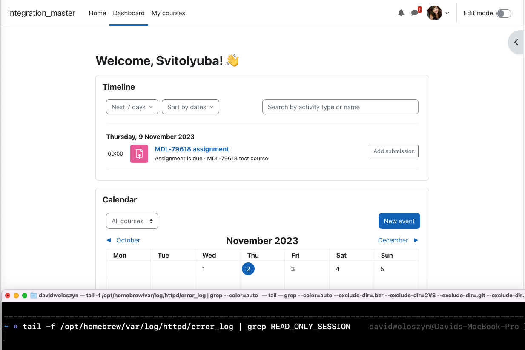
Task: Click the Add submission button
Action: click(x=394, y=151)
